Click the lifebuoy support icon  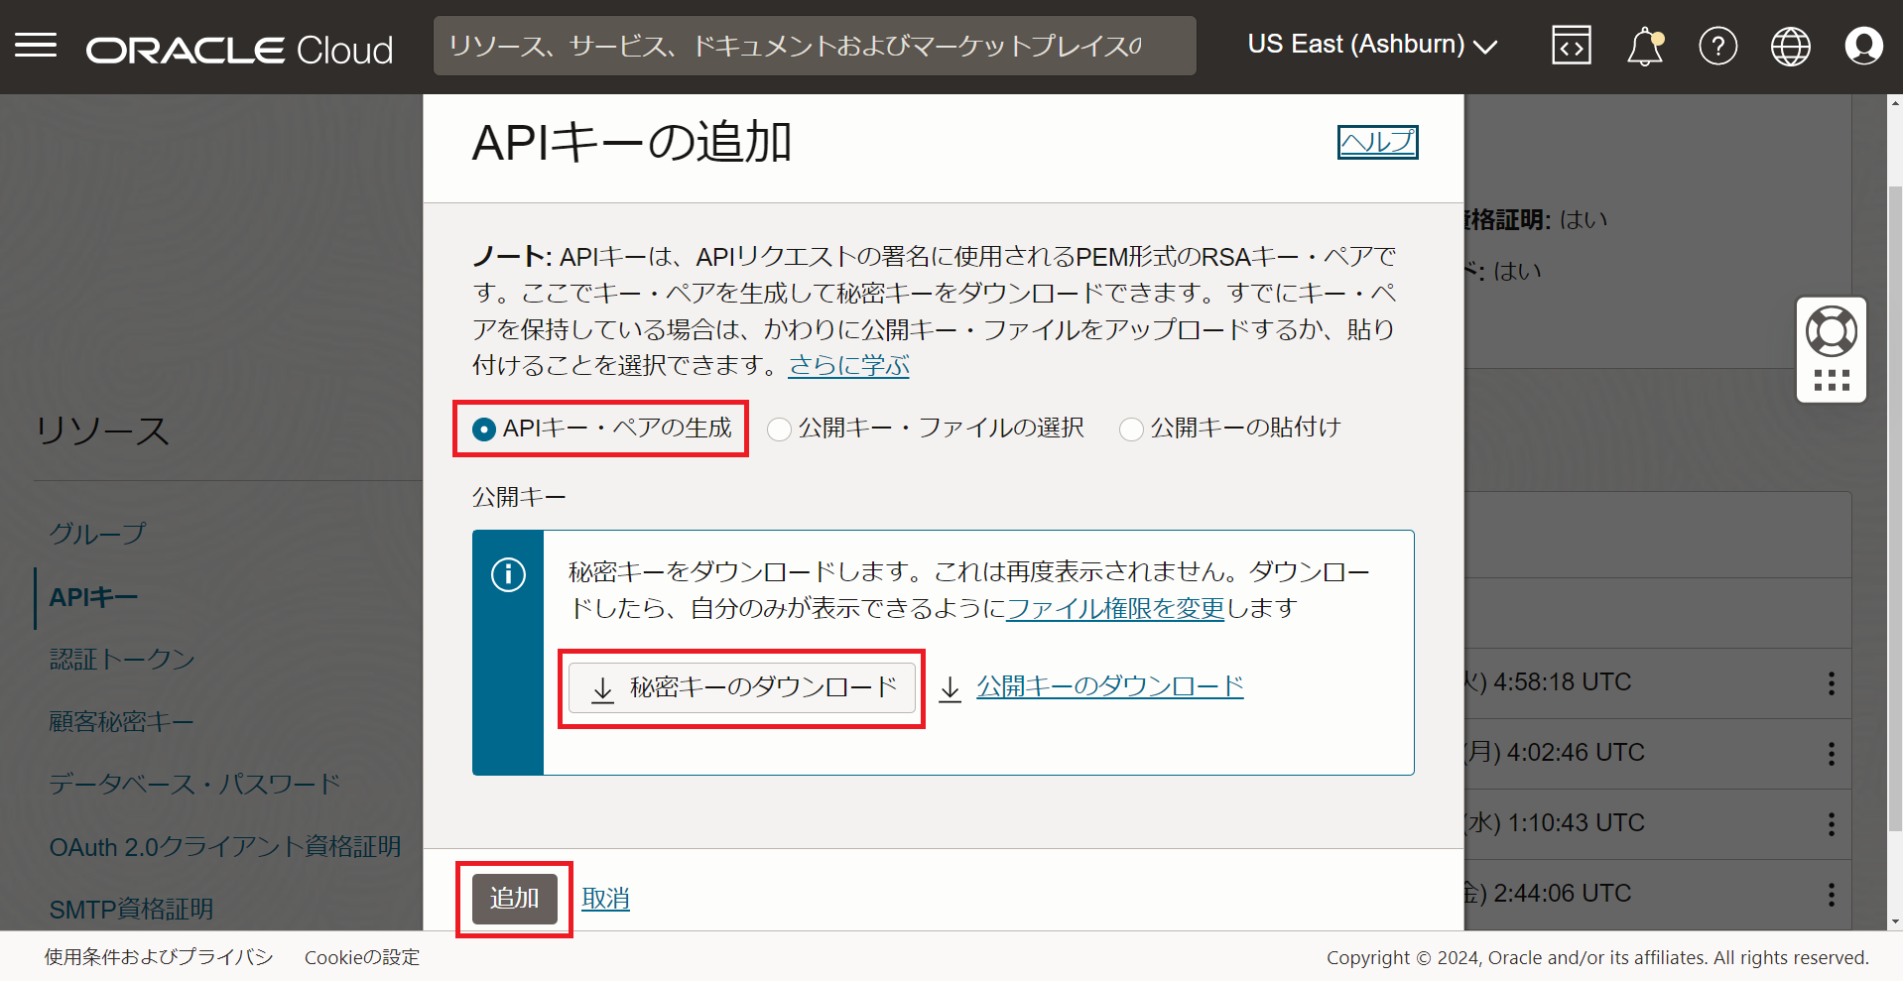tap(1831, 332)
